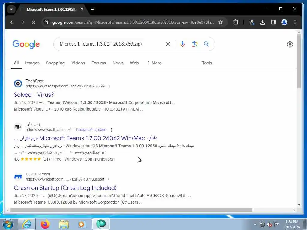The image size is (307, 230).
Task: Click the yasdl.com site favicon
Action: point(18,127)
